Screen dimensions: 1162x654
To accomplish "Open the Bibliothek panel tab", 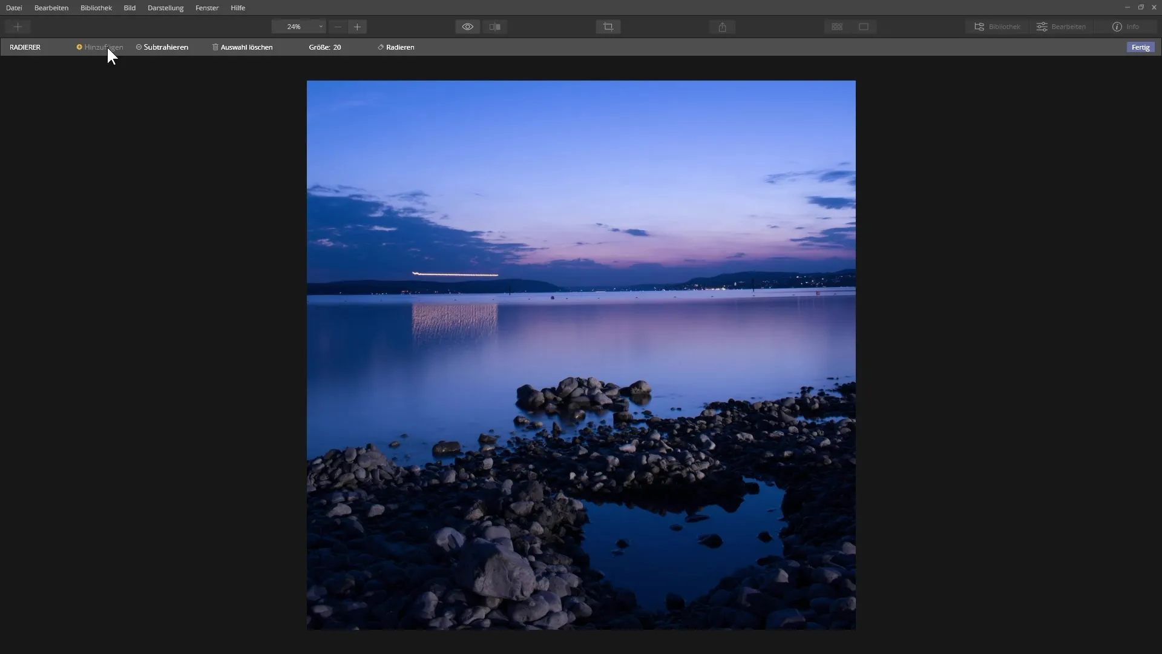I will tap(997, 27).
